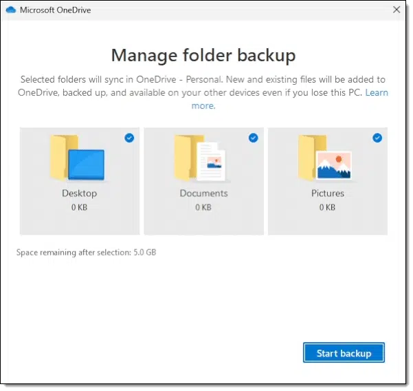Viewport: 413px width, 391px height.
Task: Click the Microsoft OneDrive title text
Action: tap(55, 10)
